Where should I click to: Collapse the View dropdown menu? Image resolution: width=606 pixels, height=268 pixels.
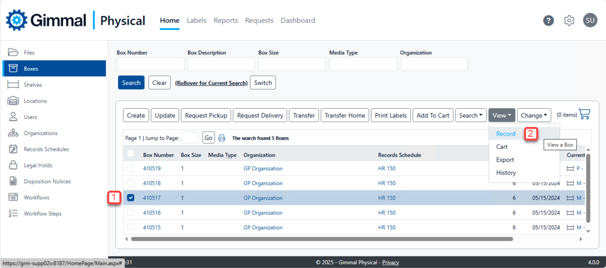click(502, 115)
